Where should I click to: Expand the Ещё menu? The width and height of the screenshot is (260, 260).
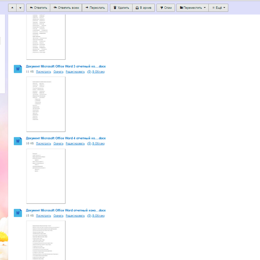218,8
